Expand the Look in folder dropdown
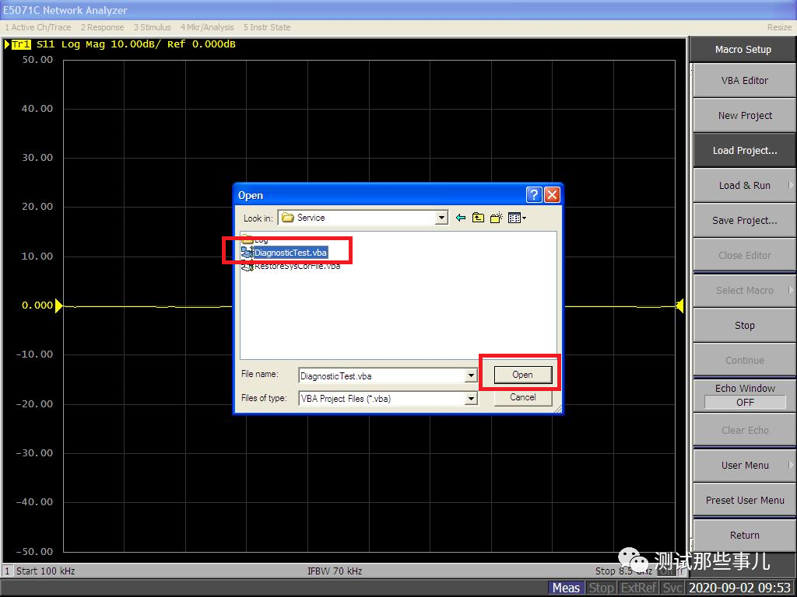Viewport: 797px width, 597px height. (x=442, y=218)
